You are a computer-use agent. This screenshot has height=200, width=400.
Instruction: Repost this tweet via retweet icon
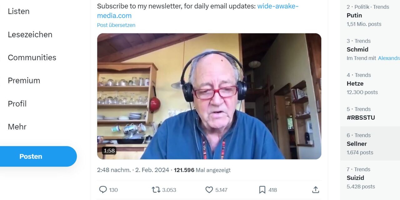coord(156,190)
